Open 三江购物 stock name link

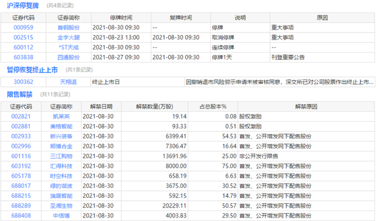point(61,156)
